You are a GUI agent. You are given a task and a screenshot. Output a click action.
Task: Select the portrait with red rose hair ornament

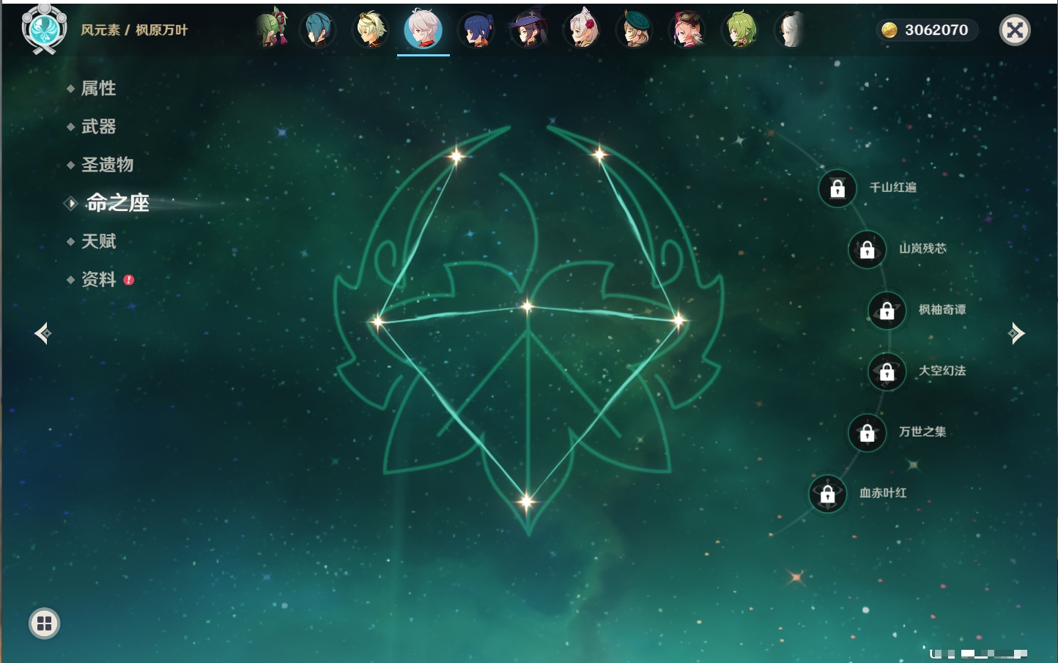click(583, 29)
